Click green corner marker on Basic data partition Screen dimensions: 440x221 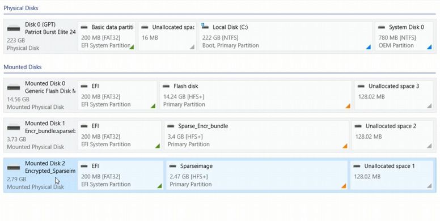pyautogui.click(x=132, y=47)
